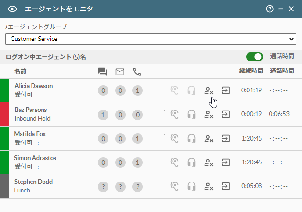Open the Customer Service agent group dropdown

click(151, 39)
